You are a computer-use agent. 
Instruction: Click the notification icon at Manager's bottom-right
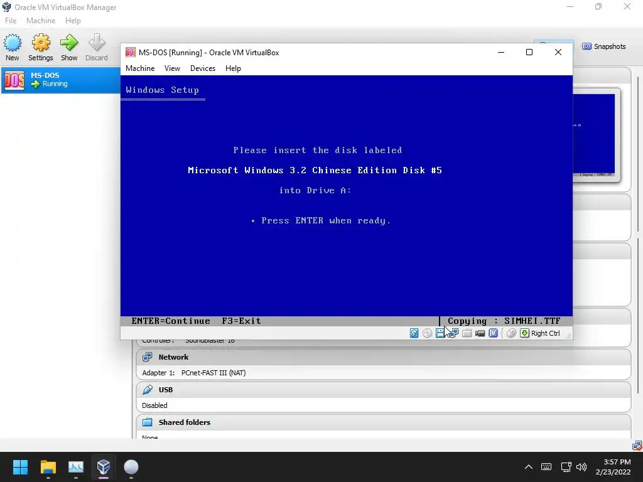click(637, 445)
